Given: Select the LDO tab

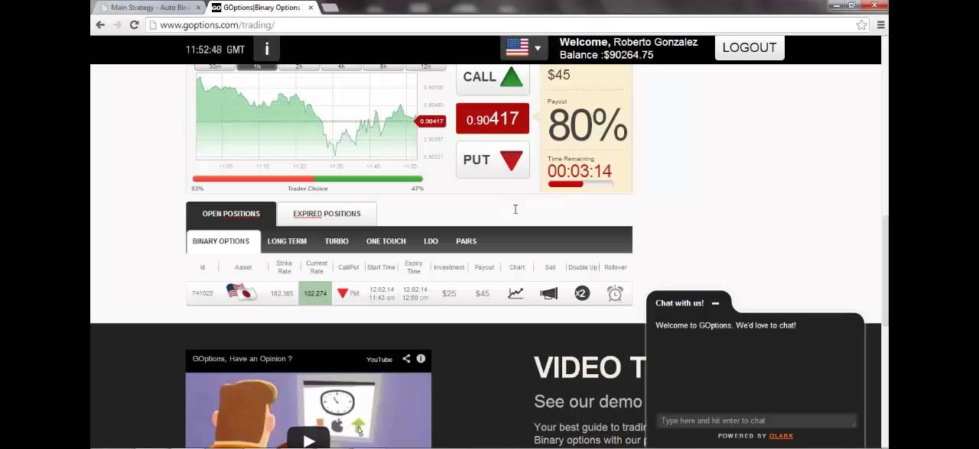Looking at the screenshot, I should tap(431, 241).
